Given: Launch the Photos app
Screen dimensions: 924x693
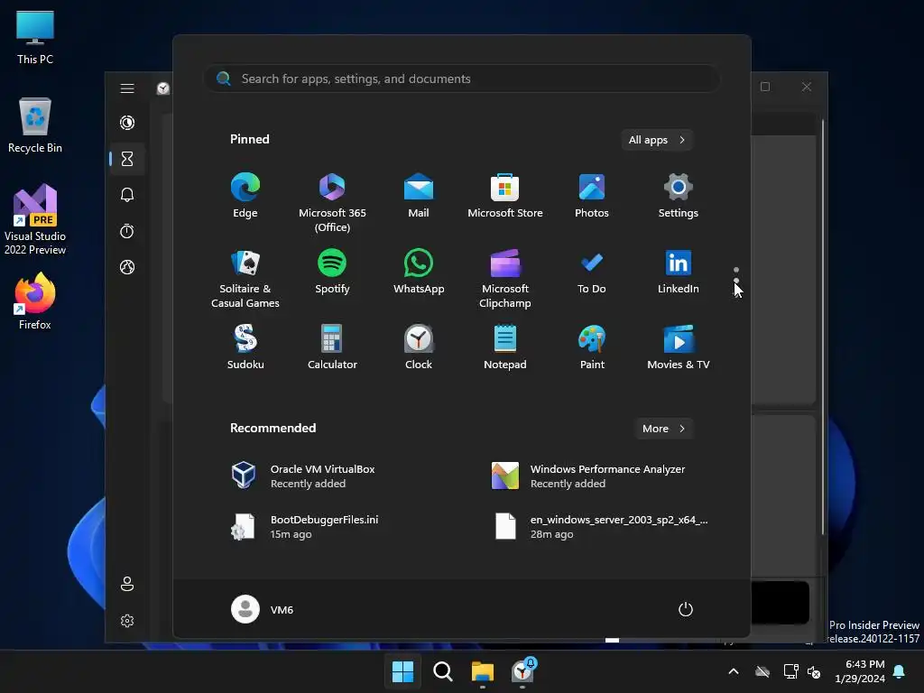Looking at the screenshot, I should (592, 196).
